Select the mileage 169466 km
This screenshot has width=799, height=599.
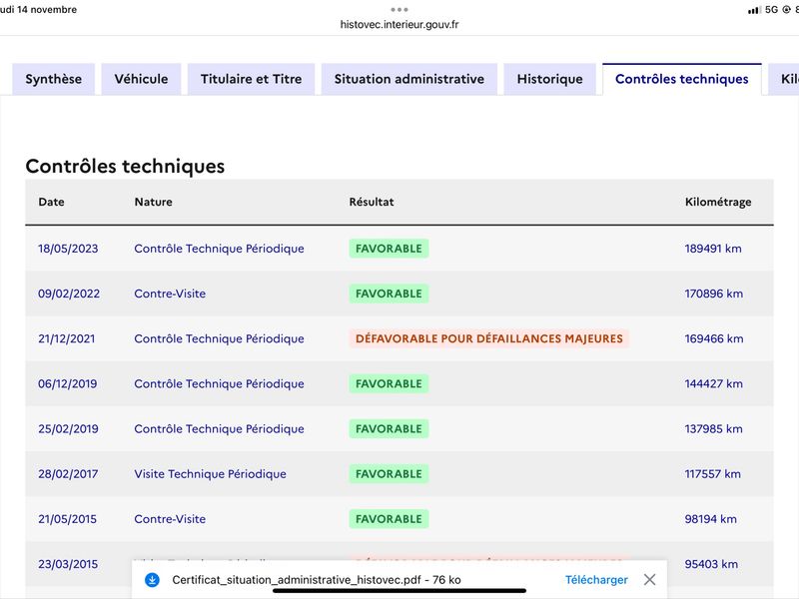[x=713, y=338]
